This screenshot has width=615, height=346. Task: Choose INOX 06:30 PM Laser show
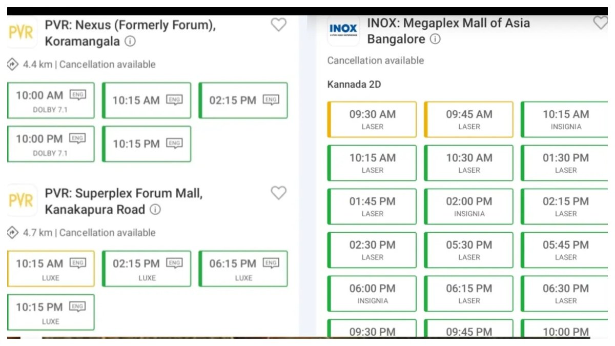coord(564,294)
